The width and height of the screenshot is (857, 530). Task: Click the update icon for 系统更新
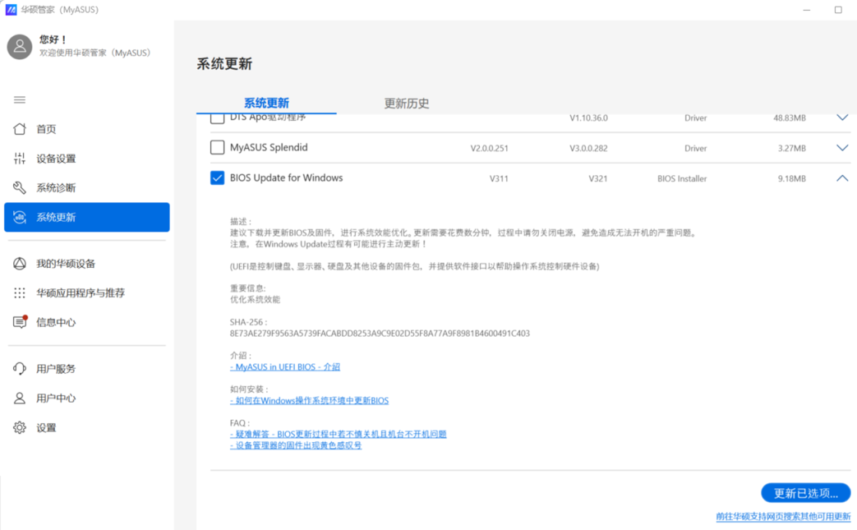[x=20, y=217]
